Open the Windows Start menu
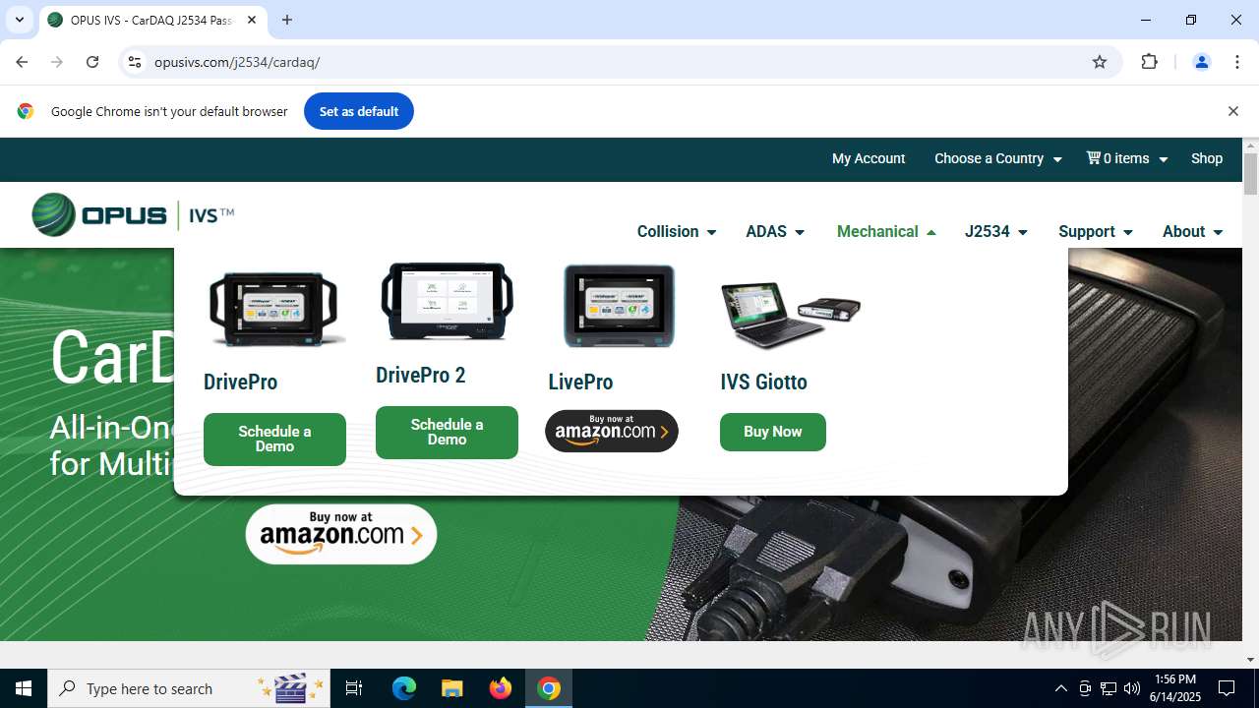The height and width of the screenshot is (708, 1259). 24,688
